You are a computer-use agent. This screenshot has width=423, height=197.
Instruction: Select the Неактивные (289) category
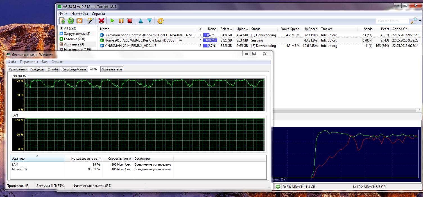click(x=75, y=50)
